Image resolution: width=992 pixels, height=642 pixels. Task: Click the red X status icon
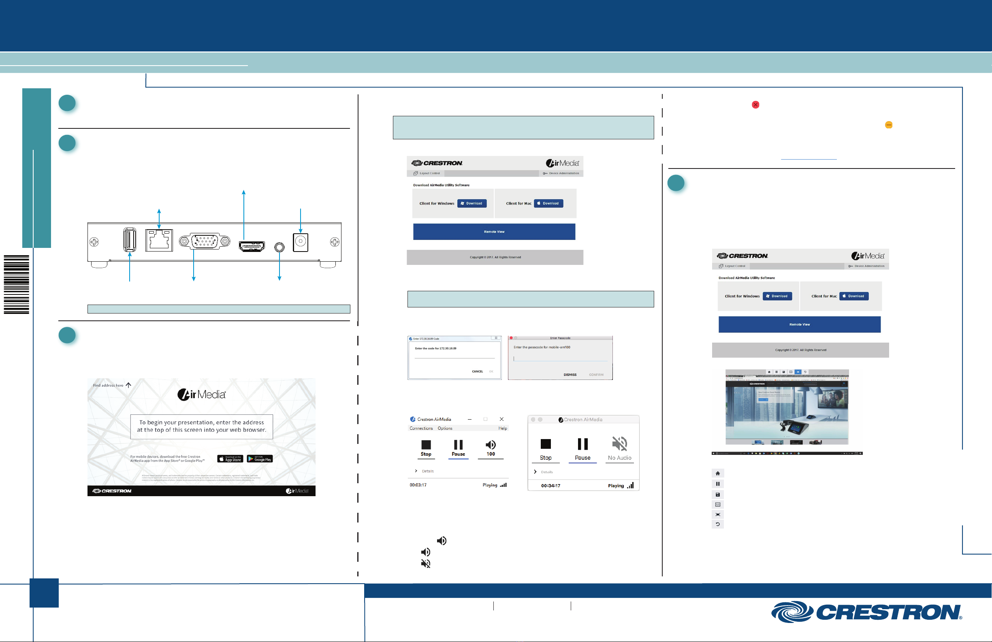pyautogui.click(x=756, y=105)
